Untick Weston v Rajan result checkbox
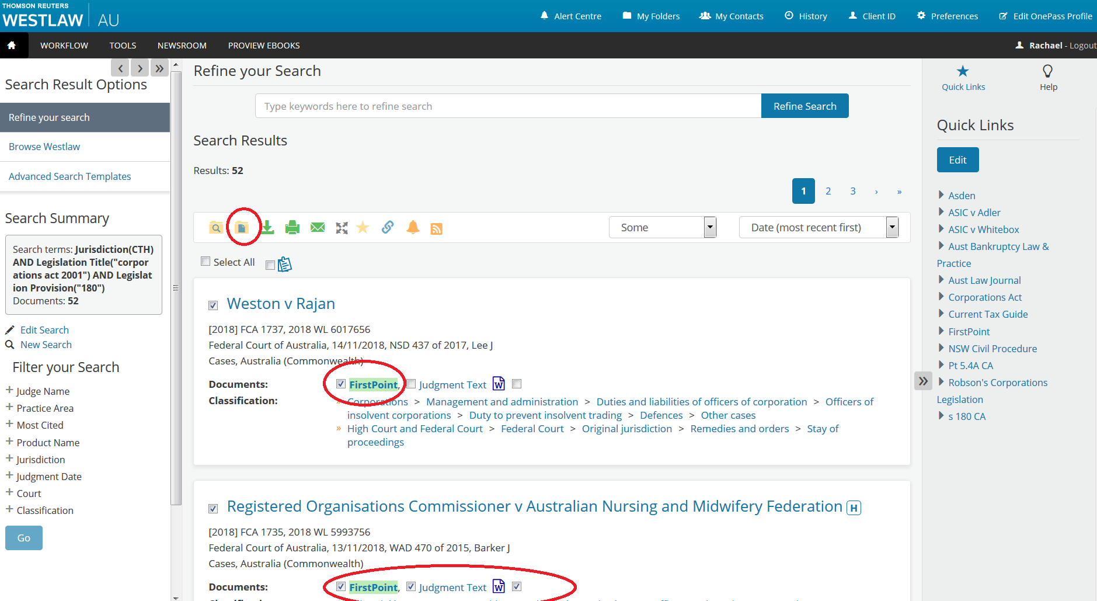The width and height of the screenshot is (1097, 601). 213,305
